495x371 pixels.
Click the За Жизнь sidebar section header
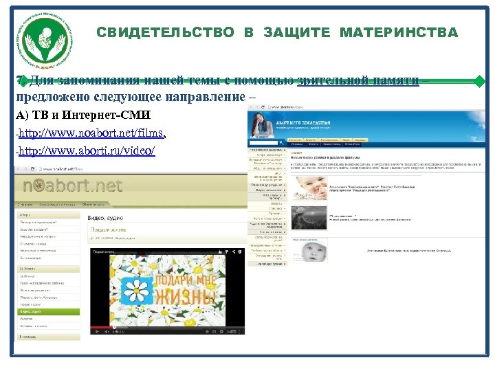click(49, 269)
